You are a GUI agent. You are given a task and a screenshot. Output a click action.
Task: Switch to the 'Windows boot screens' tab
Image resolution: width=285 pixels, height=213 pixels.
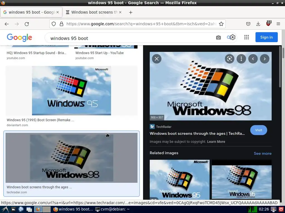pos(94,12)
